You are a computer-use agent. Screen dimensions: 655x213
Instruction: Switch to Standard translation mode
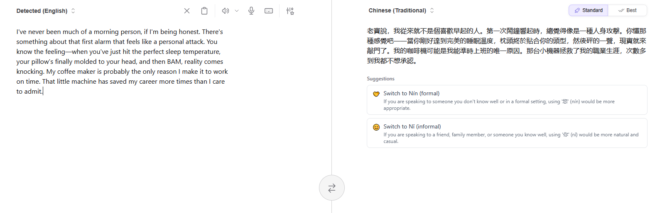pos(588,10)
